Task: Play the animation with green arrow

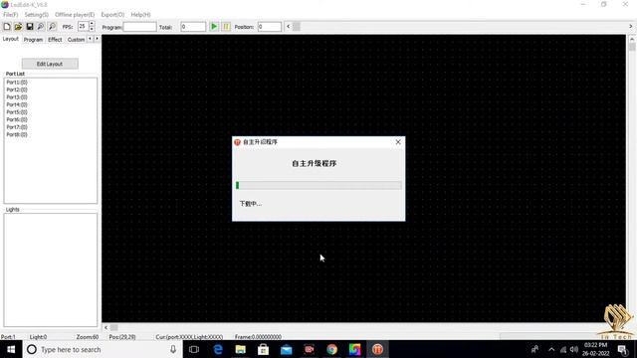Action: [x=214, y=27]
